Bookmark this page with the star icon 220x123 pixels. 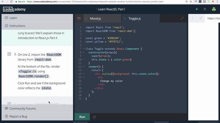pyautogui.click(x=191, y=1)
